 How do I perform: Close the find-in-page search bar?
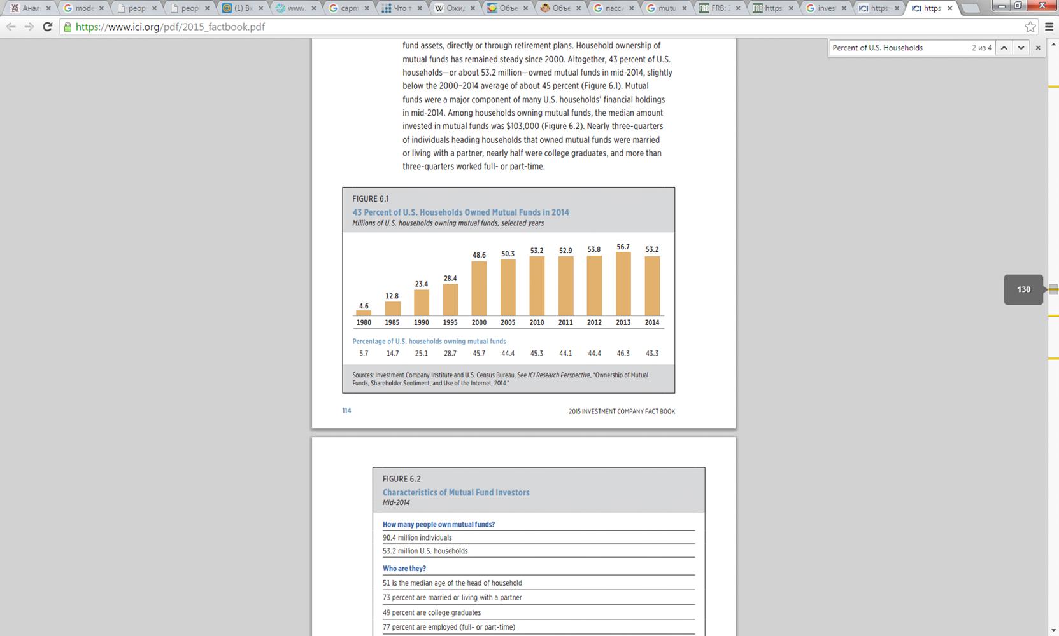pyautogui.click(x=1038, y=48)
